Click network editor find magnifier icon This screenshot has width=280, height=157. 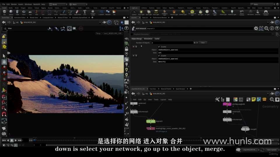[272, 99]
